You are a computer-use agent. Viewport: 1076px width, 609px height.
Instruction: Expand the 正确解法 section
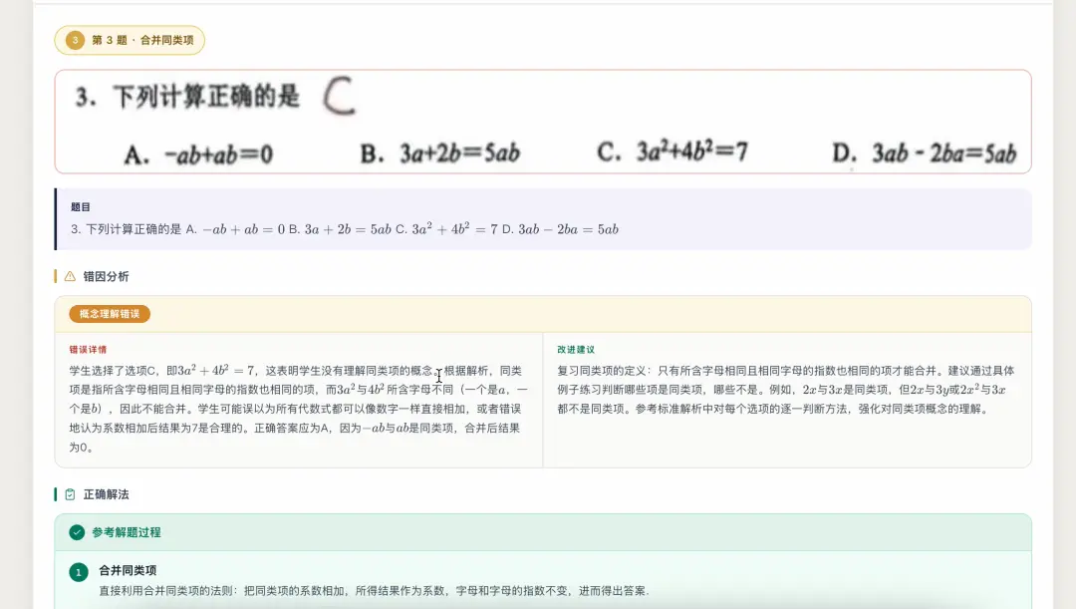click(106, 494)
